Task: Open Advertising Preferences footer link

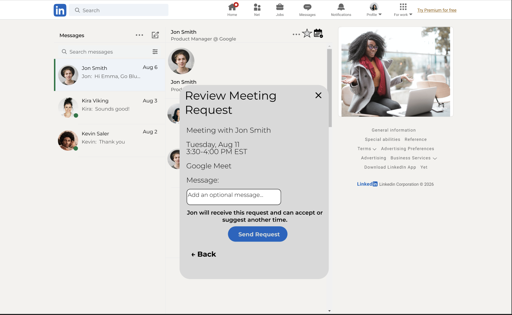Action: pyautogui.click(x=407, y=149)
